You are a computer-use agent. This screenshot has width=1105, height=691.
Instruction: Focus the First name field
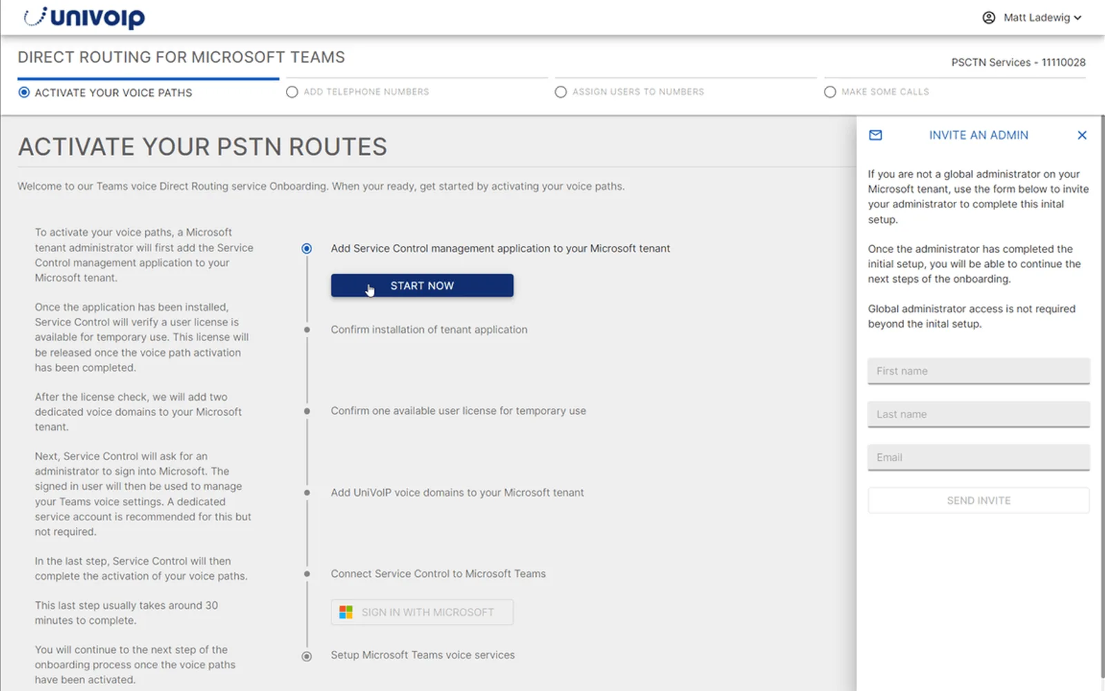tap(979, 371)
